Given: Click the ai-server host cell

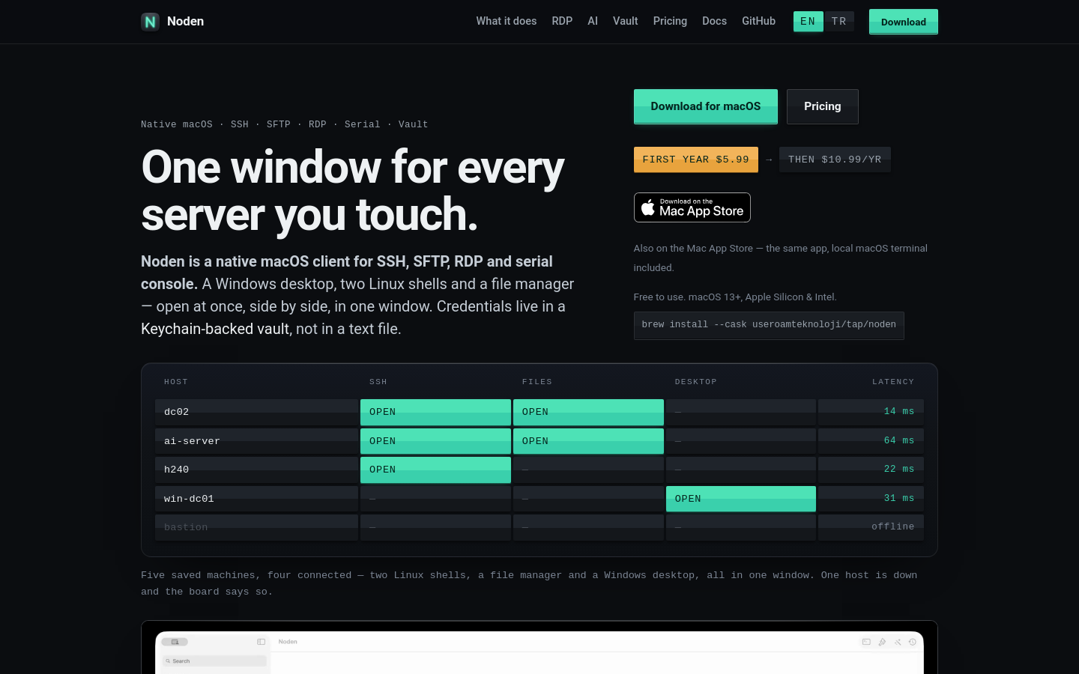Looking at the screenshot, I should [x=256, y=441].
